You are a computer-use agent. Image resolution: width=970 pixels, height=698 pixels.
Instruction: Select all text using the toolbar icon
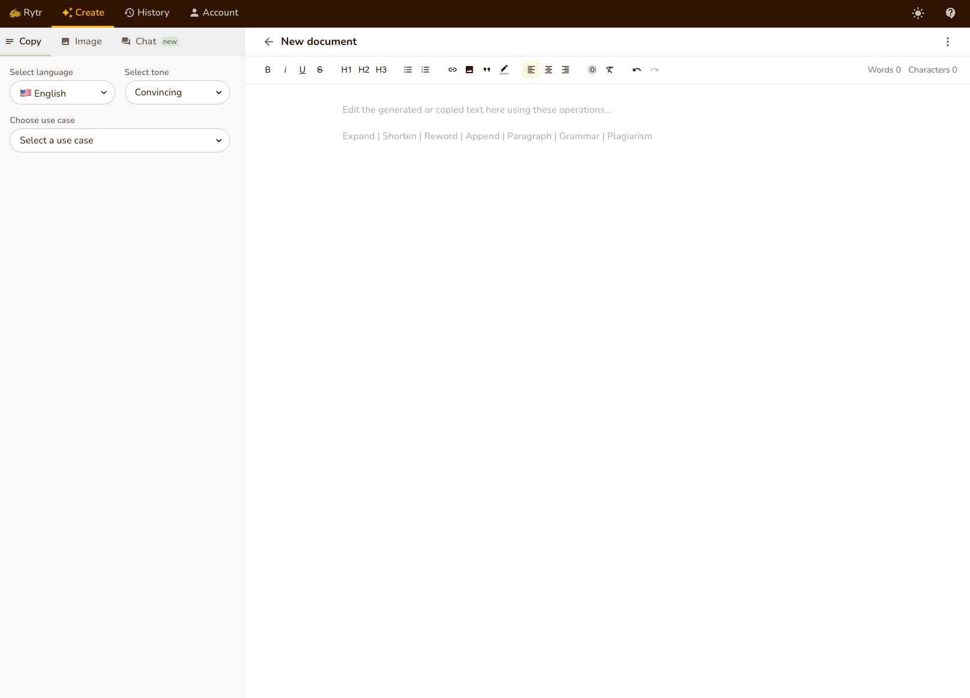point(592,70)
